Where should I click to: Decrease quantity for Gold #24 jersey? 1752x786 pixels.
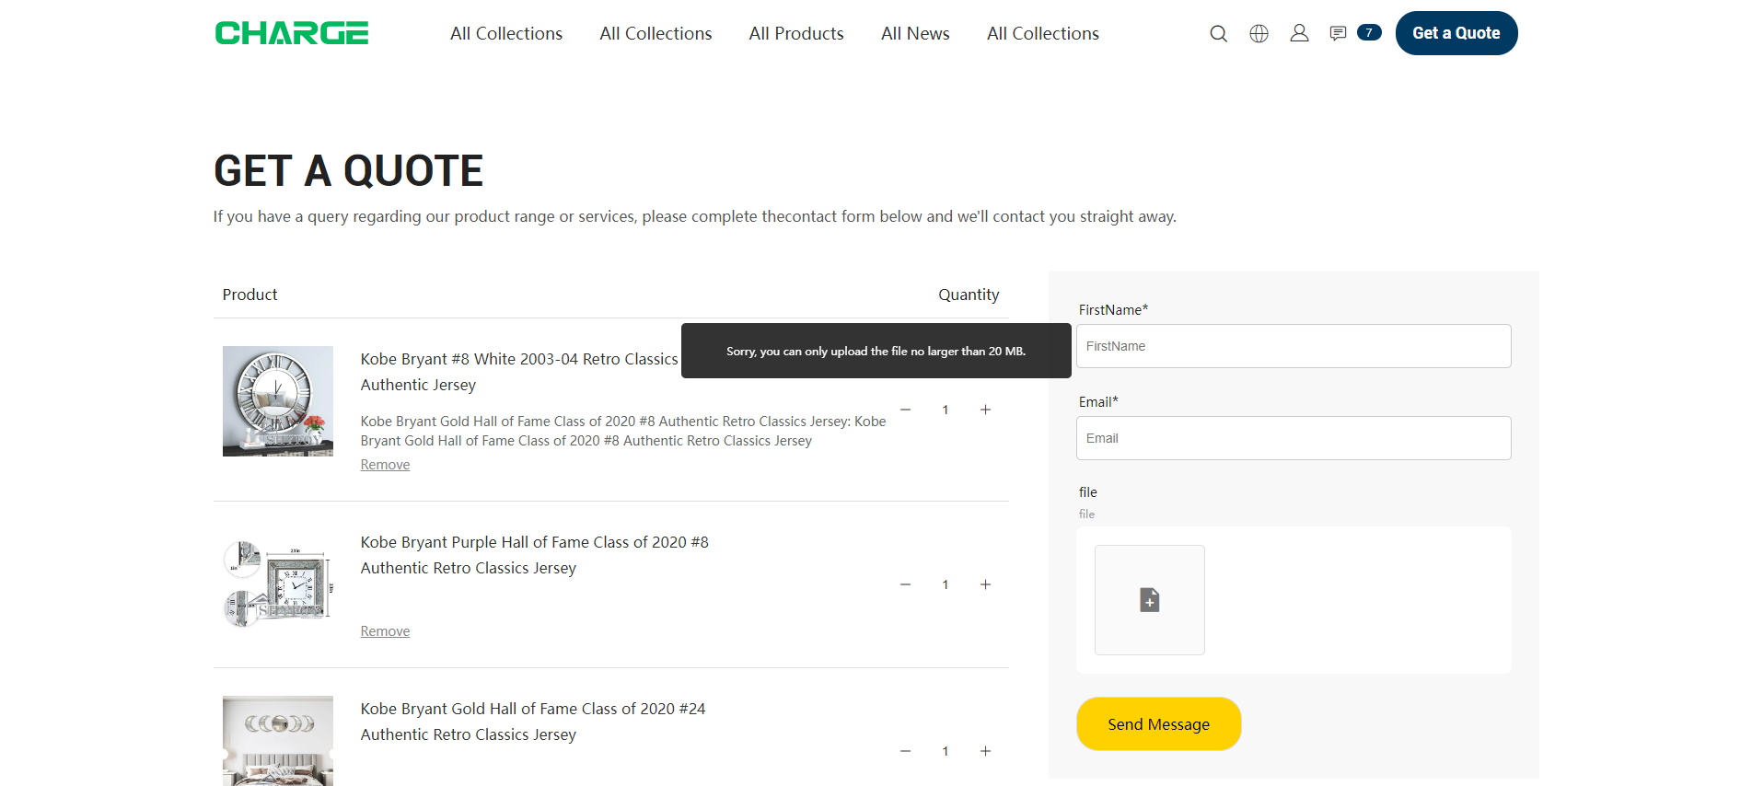coord(905,751)
